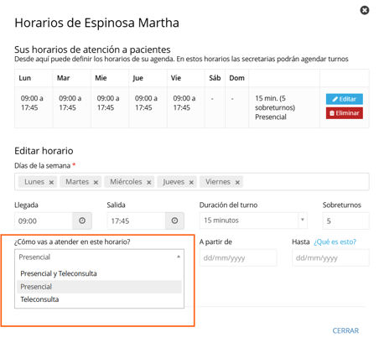Screen dimensions: 379x348
Task: Open the Llegada time picker clock icon
Action: coord(82,221)
